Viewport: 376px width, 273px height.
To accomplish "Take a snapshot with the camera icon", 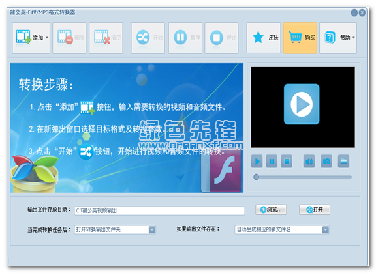I will coord(326,162).
